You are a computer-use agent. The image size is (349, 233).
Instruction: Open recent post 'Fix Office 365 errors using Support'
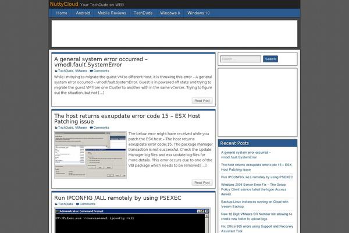pos(257,229)
